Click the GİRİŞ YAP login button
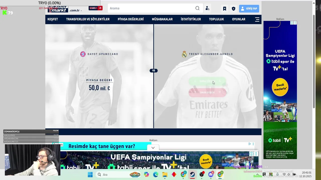Viewport: 321px width, 180px height. 249,8
